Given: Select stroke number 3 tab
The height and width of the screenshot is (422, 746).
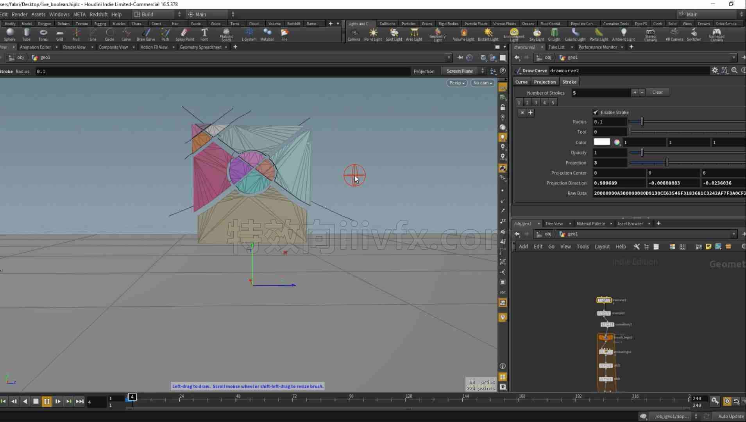Looking at the screenshot, I should coord(536,102).
